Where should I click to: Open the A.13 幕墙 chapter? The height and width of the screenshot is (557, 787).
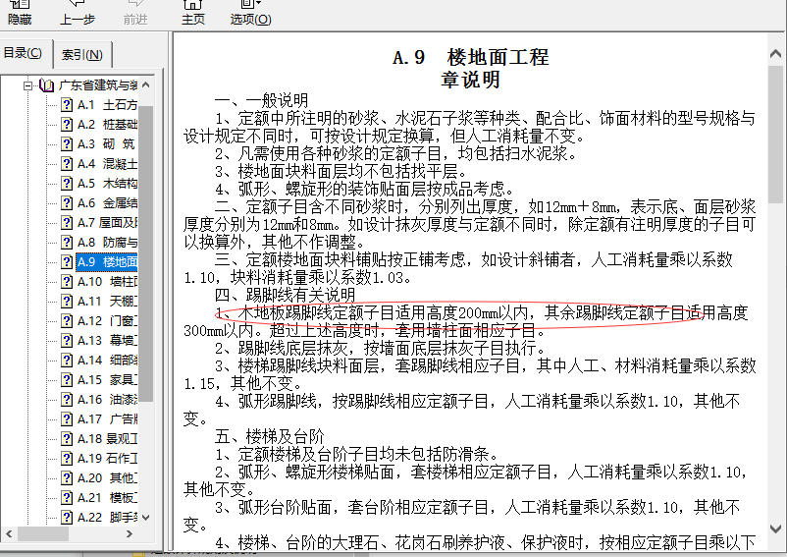pos(107,341)
